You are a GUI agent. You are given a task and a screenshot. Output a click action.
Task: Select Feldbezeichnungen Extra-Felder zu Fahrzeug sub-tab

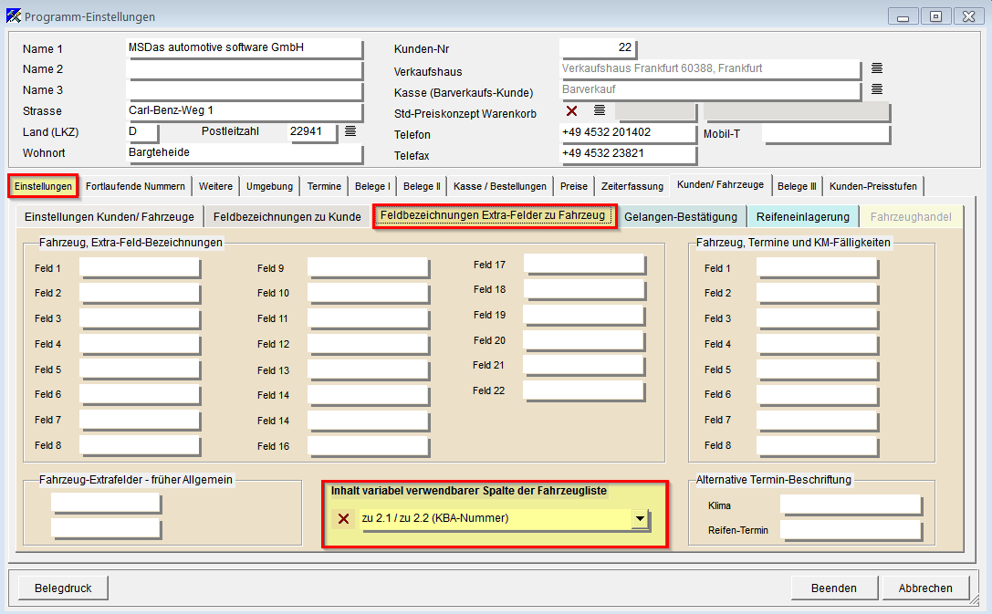coord(493,215)
